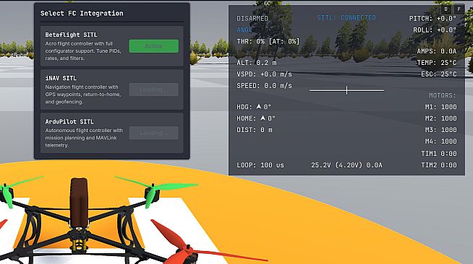Click the SPEED: 0.0 m/s readout
Image resolution: width=473 pixels, height=264 pixels.
click(x=264, y=86)
